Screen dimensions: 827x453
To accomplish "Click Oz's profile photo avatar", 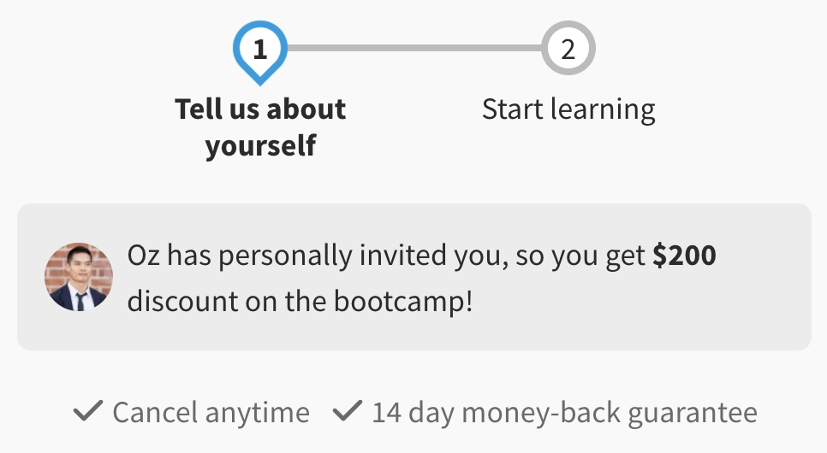I will (79, 276).
